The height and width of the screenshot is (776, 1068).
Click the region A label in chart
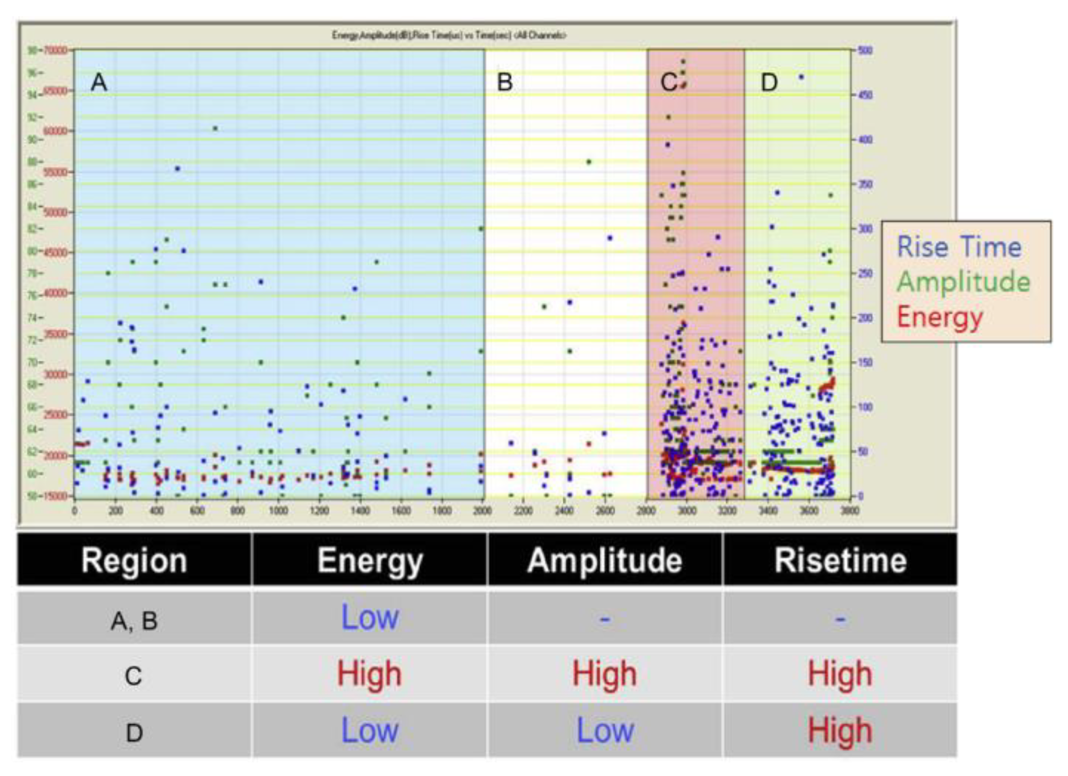point(99,82)
